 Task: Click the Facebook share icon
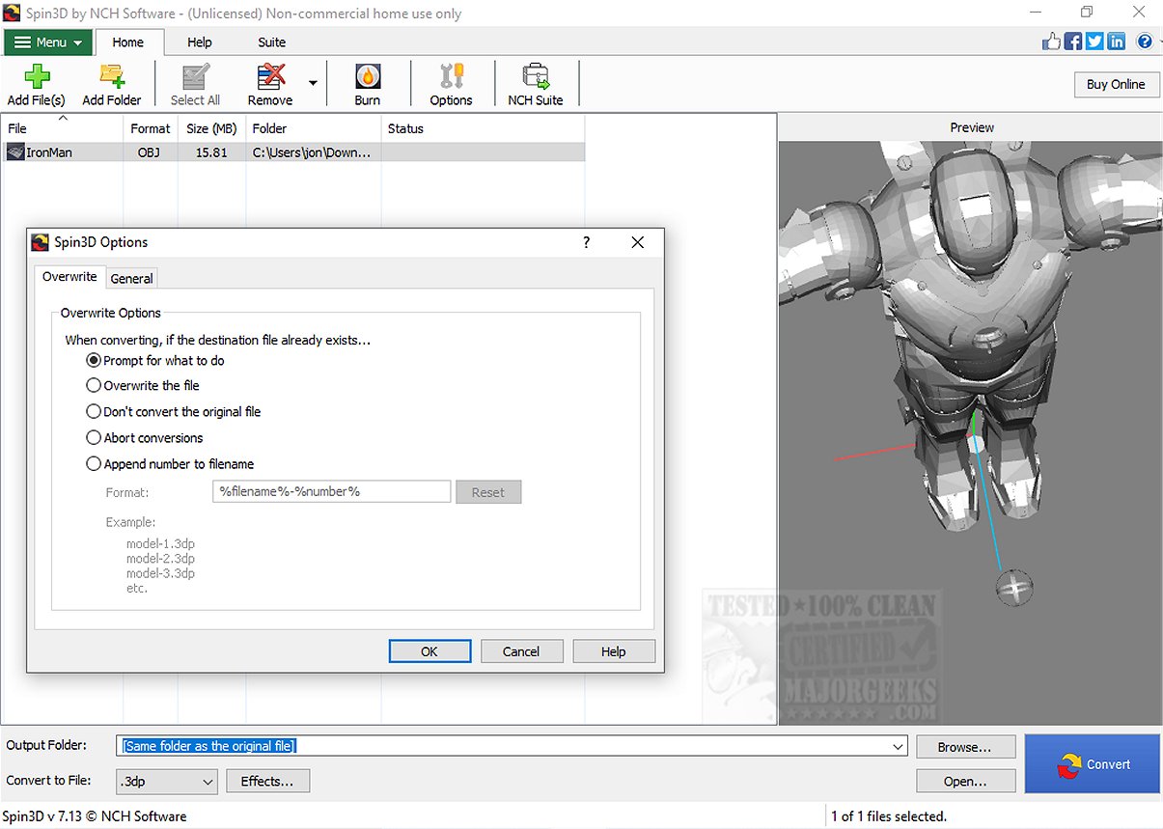pos(1072,41)
